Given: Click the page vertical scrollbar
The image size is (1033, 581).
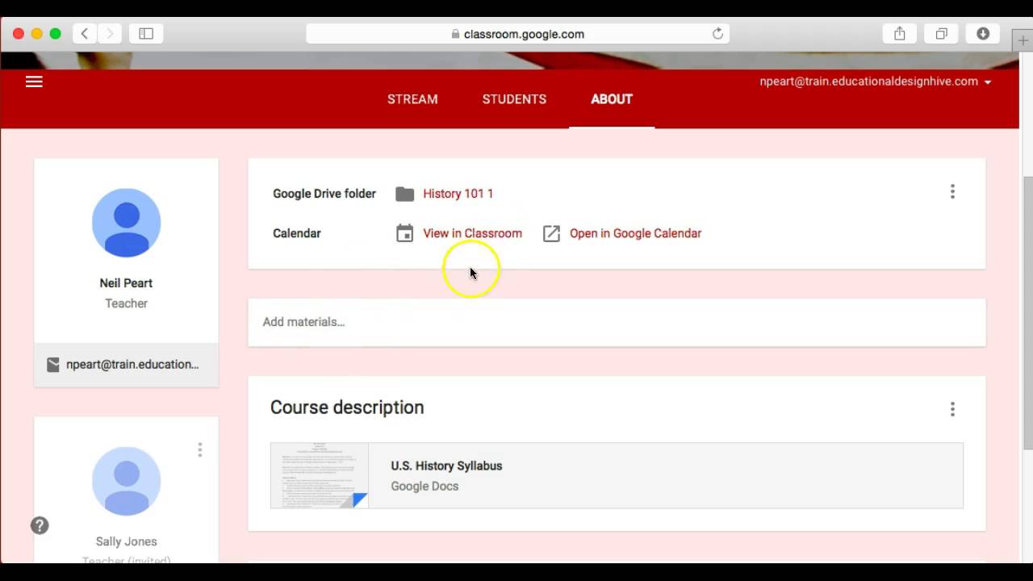Looking at the screenshot, I should click(1027, 313).
